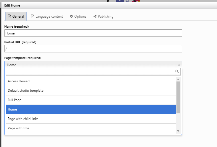217x147 pixels.
Task: Choose Page with child links template
Action: click(x=91, y=119)
